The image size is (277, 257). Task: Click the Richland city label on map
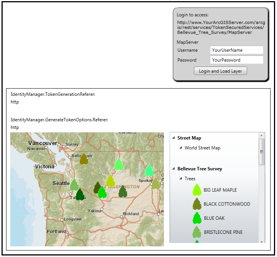(x=131, y=214)
